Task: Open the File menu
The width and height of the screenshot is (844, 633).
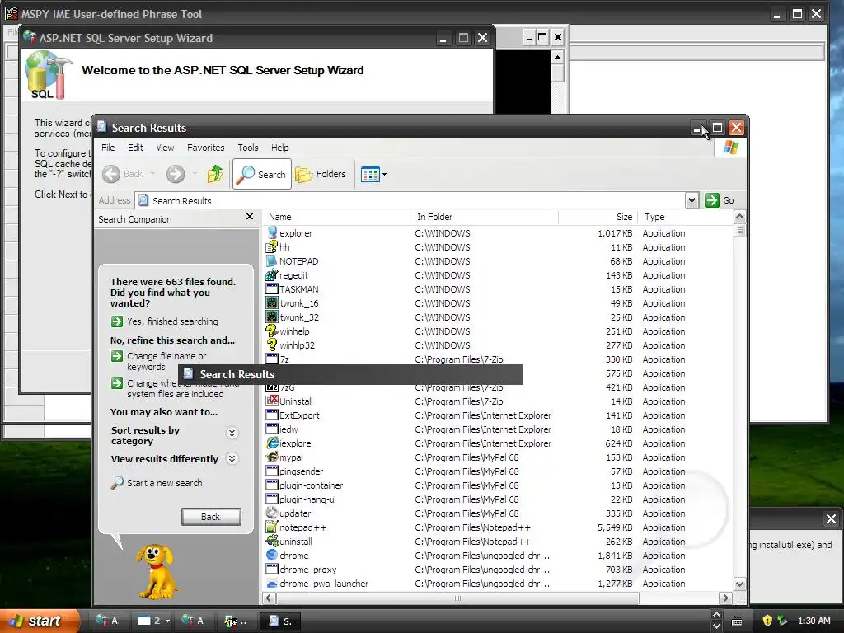Action: (108, 148)
